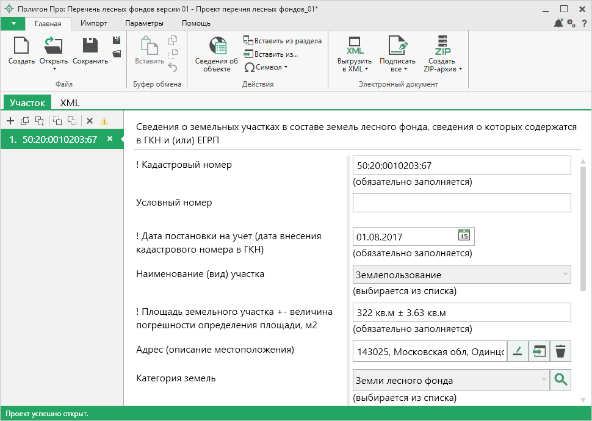Click the notification bell icon
Viewport: 592px width, 421px height.
558,23
